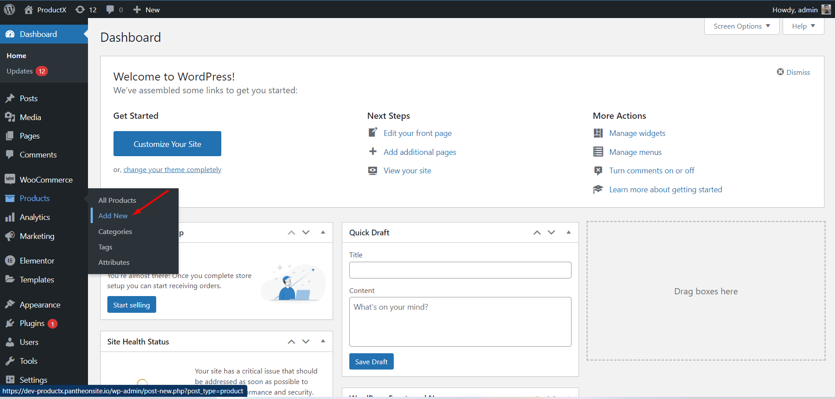Choose Add New product in submenu
835x399 pixels.
click(113, 216)
